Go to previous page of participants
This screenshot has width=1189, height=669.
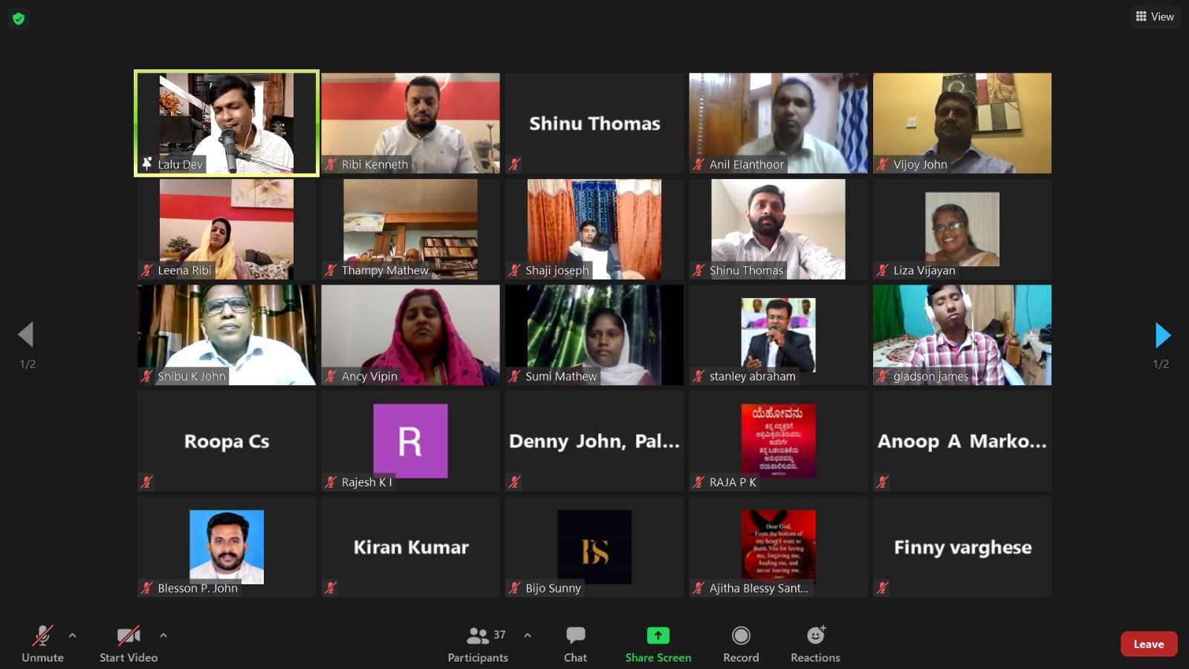(x=26, y=335)
